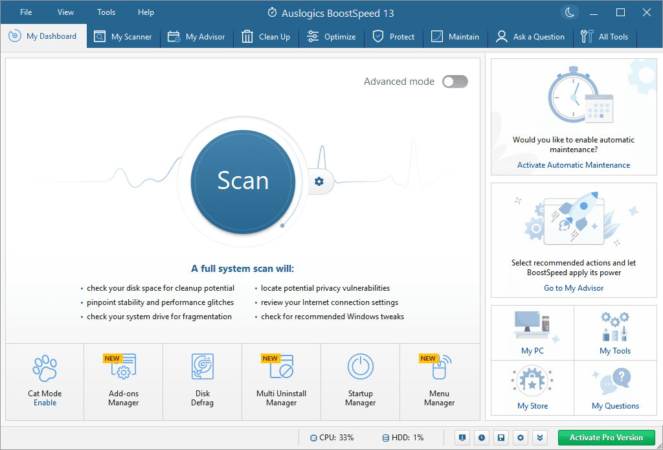
Task: Go to the Optimize tab
Action: (331, 37)
